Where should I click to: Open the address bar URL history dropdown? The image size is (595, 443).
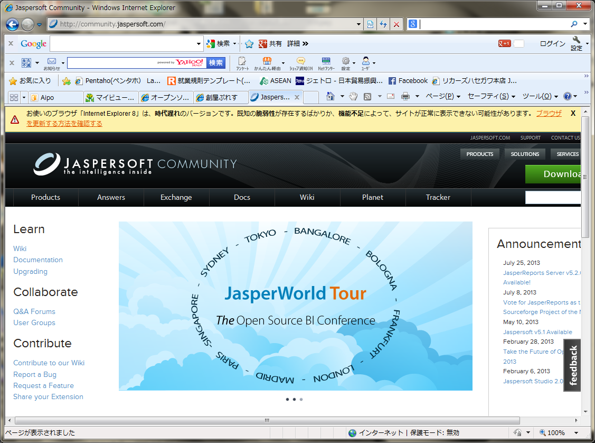pos(358,24)
